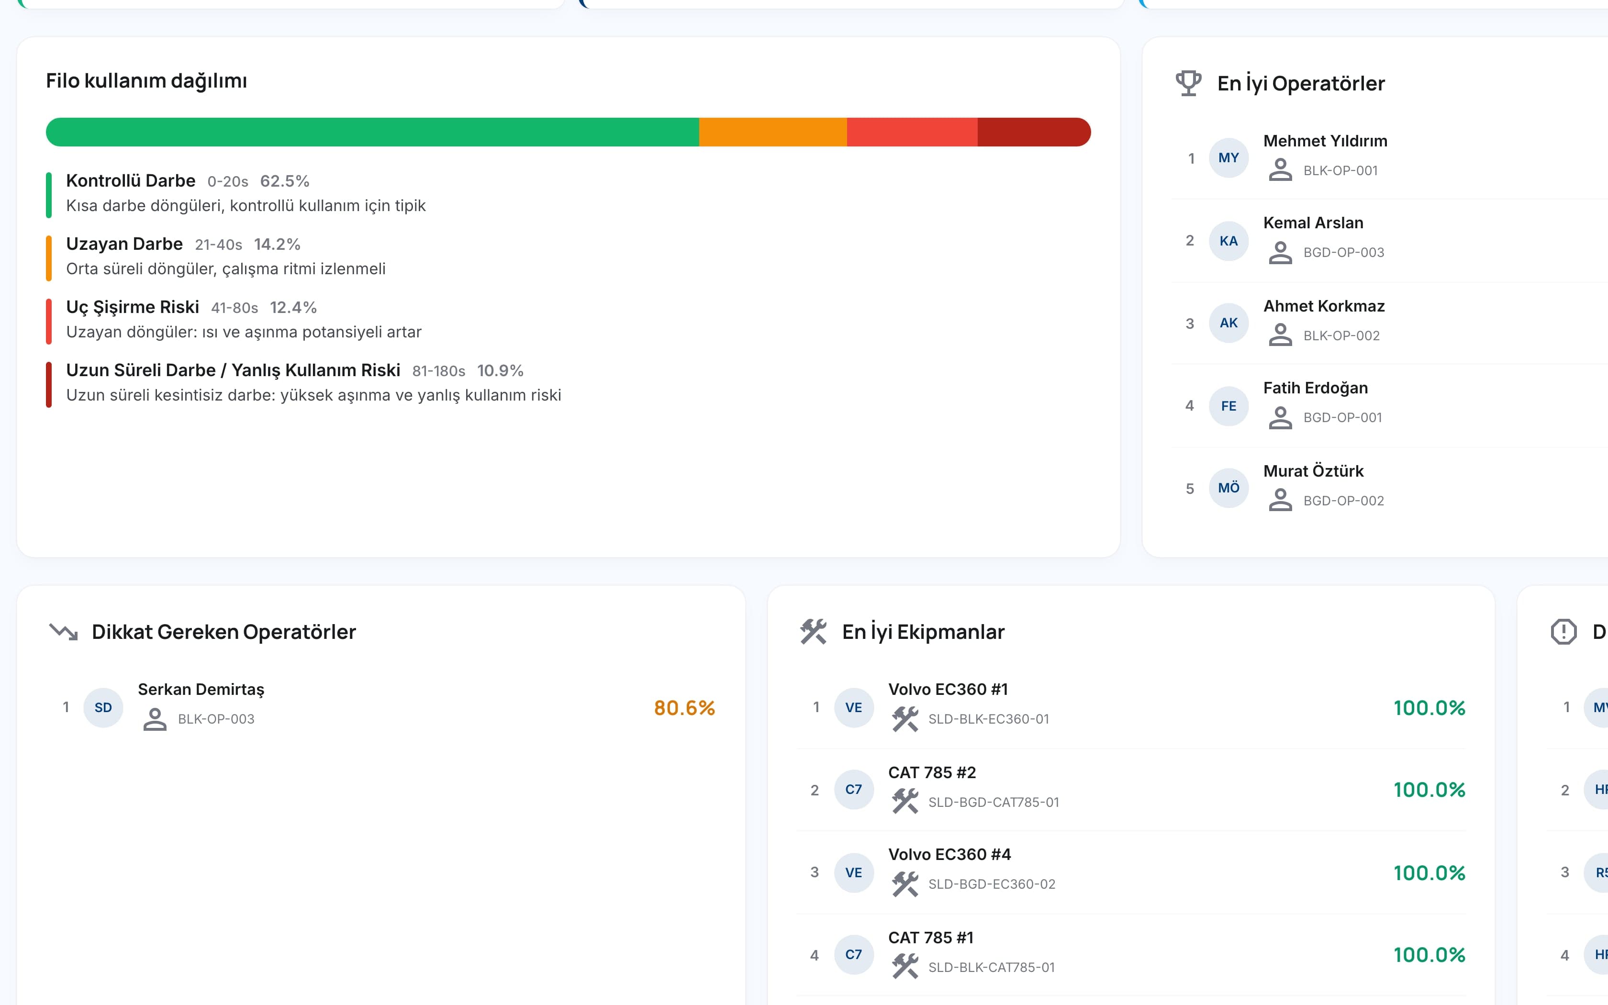
Task: Click the 100.0% score for Volvo EC360 #4
Action: pyautogui.click(x=1429, y=873)
